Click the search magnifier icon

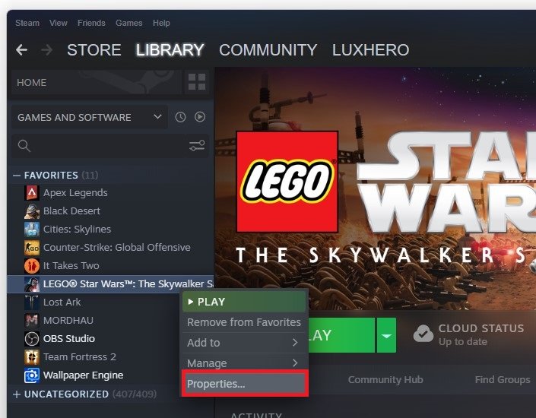[24, 146]
